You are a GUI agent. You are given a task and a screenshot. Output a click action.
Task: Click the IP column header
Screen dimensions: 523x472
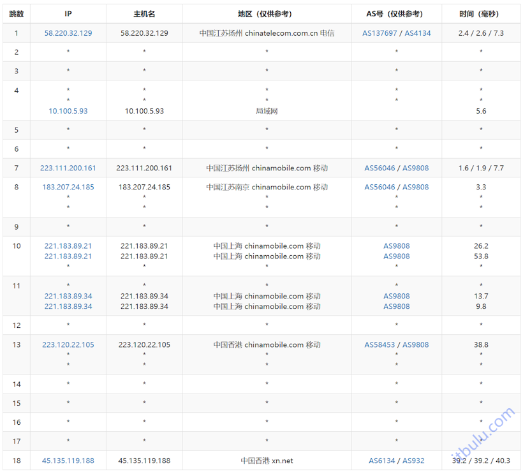[x=68, y=13]
